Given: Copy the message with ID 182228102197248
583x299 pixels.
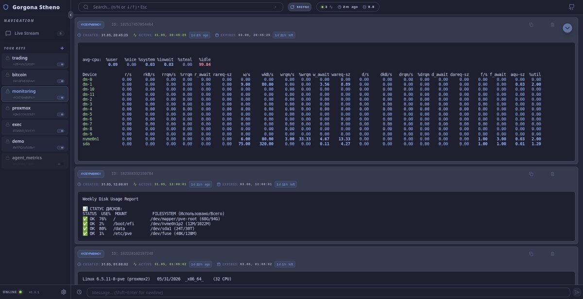Looking at the screenshot, I should tap(531, 254).
